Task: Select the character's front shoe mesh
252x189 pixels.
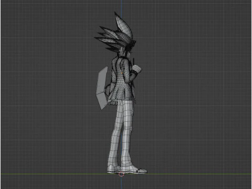Action: point(134,170)
